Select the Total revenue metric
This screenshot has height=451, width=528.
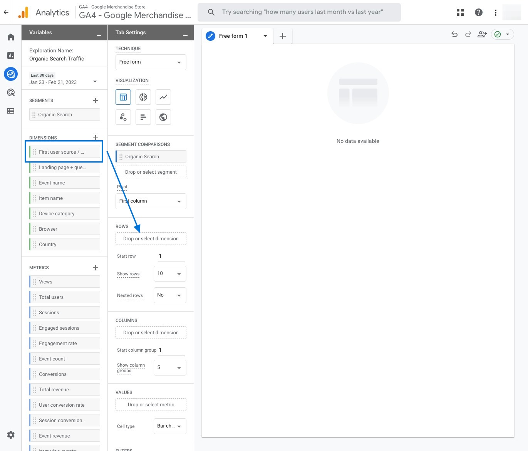65,390
